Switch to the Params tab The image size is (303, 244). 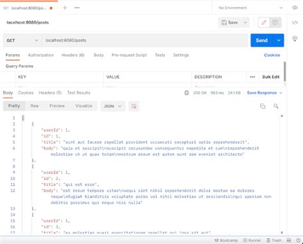tap(13, 55)
